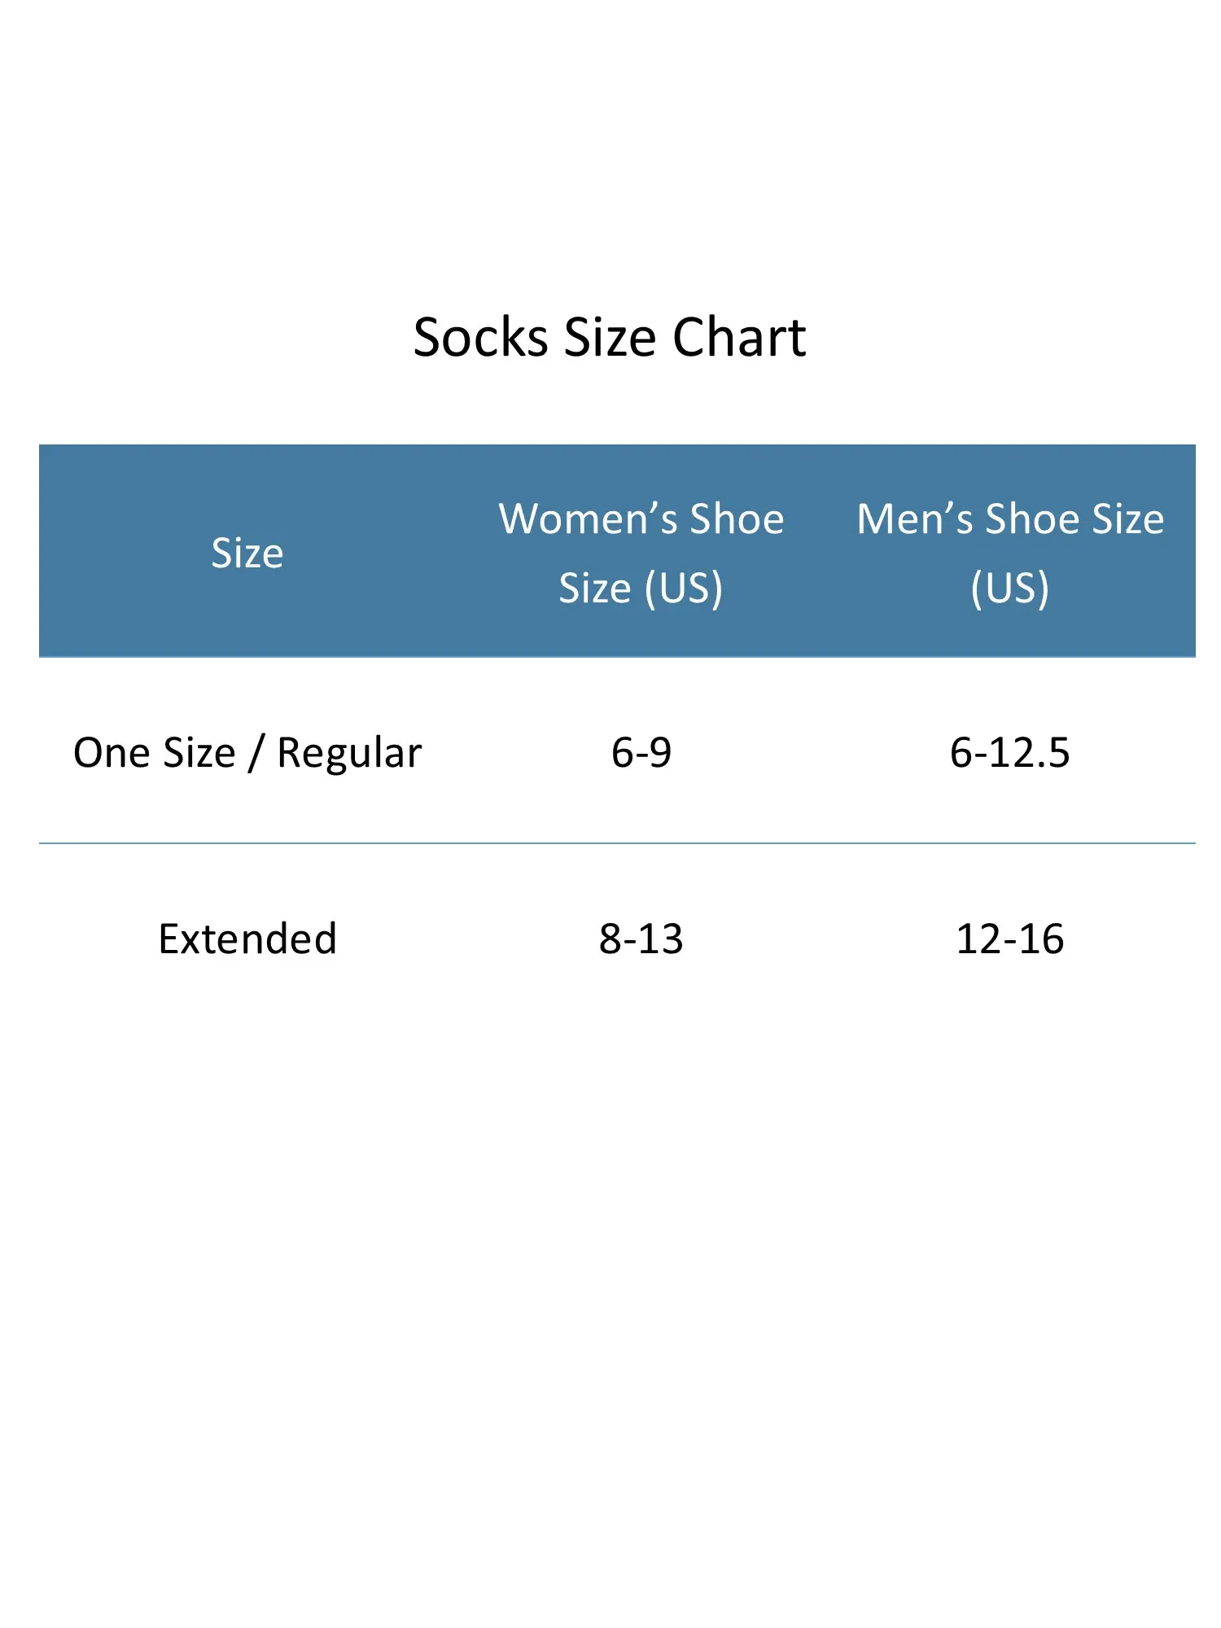
Task: Click the word Socks in the title
Action: 480,337
